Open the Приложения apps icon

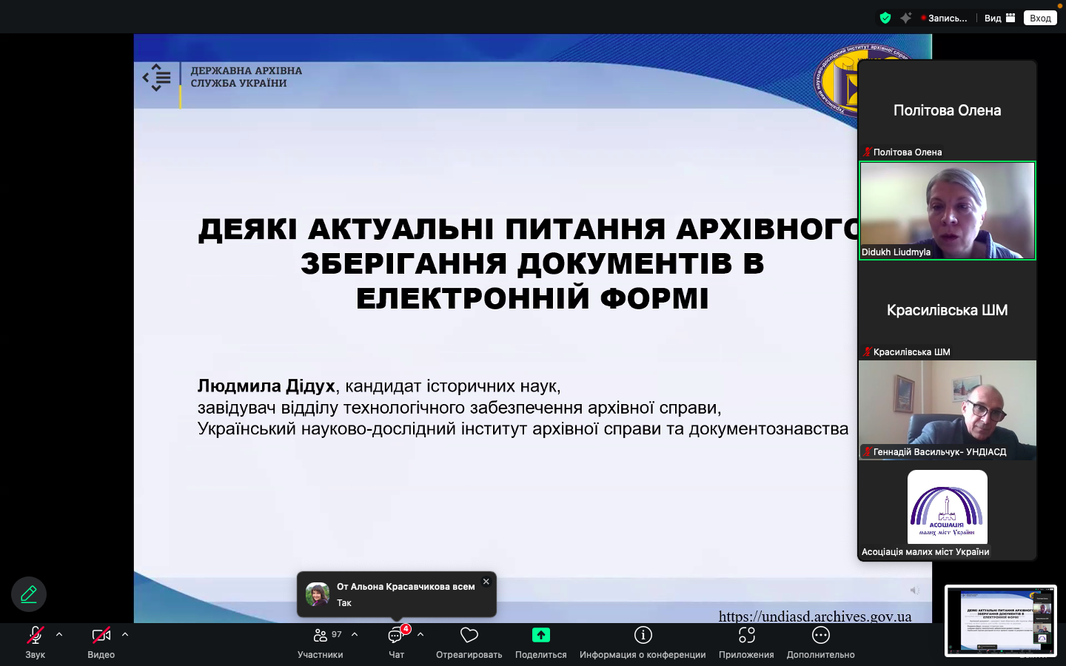point(746,636)
